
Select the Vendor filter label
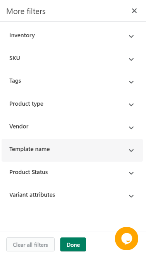click(x=19, y=126)
